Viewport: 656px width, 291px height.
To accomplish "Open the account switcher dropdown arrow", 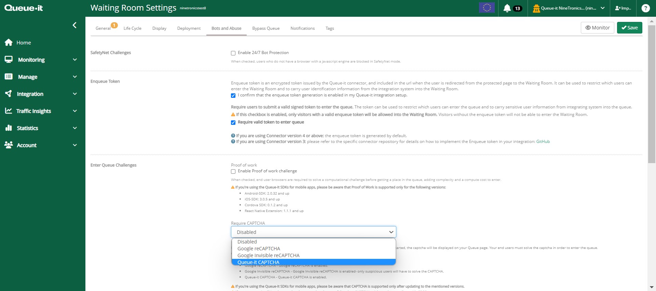I will 602,8.
